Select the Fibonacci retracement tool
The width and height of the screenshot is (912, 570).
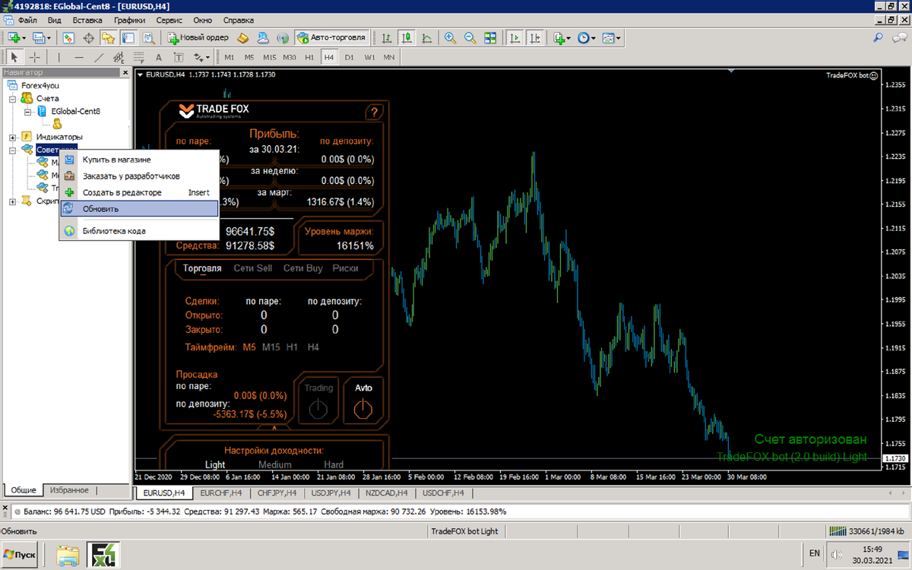click(138, 57)
